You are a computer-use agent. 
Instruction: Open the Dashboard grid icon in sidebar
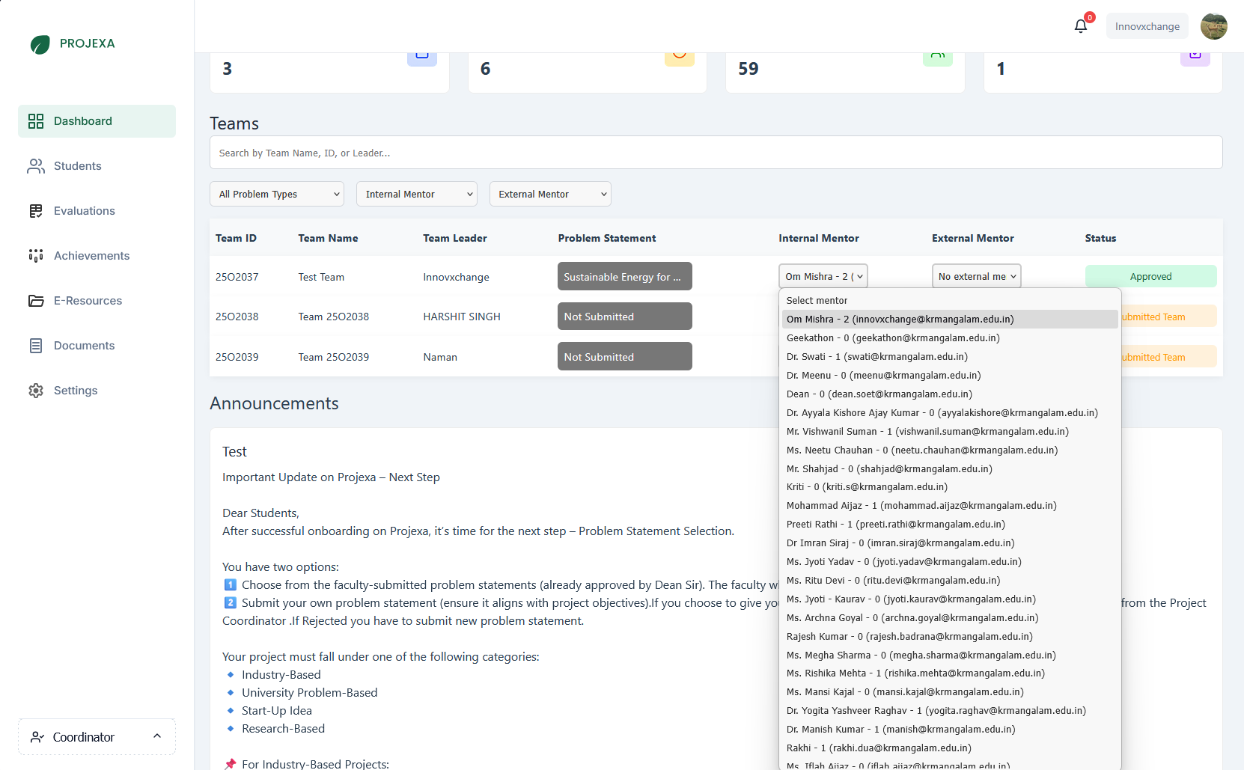click(x=36, y=120)
